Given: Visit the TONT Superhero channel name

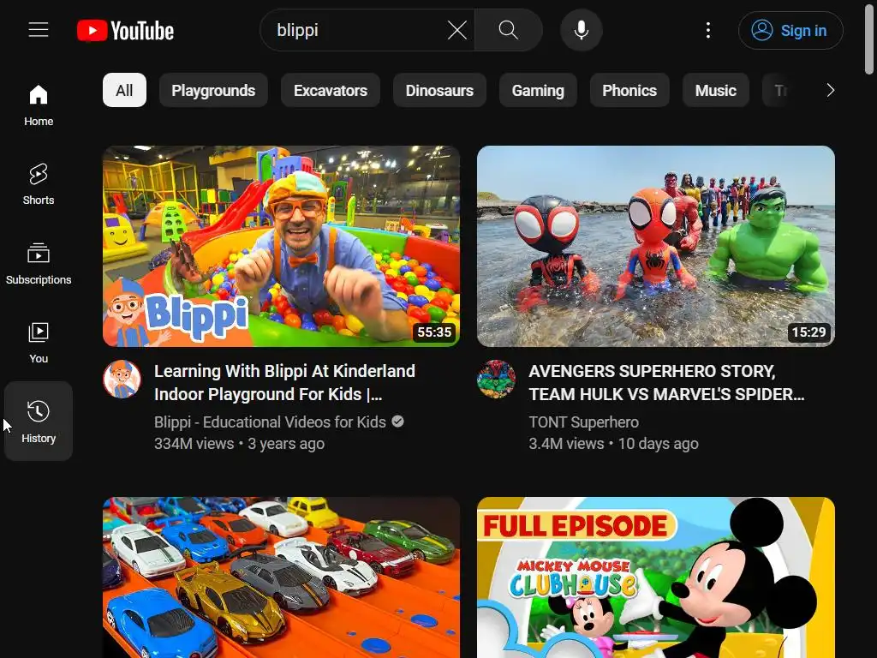Looking at the screenshot, I should [x=584, y=422].
